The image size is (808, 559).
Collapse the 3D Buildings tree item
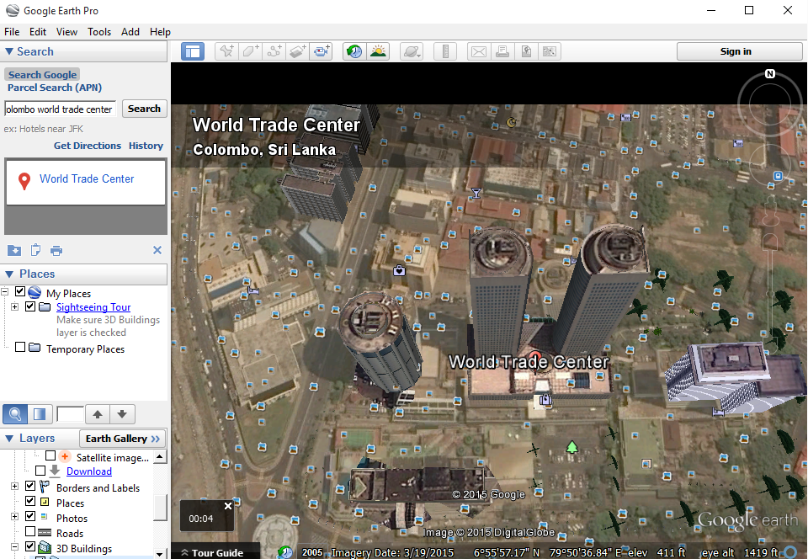[x=14, y=548]
